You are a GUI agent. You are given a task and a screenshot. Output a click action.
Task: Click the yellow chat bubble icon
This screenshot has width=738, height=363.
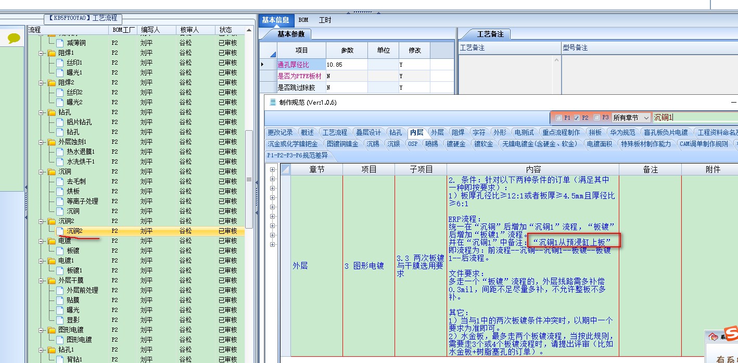(14, 38)
